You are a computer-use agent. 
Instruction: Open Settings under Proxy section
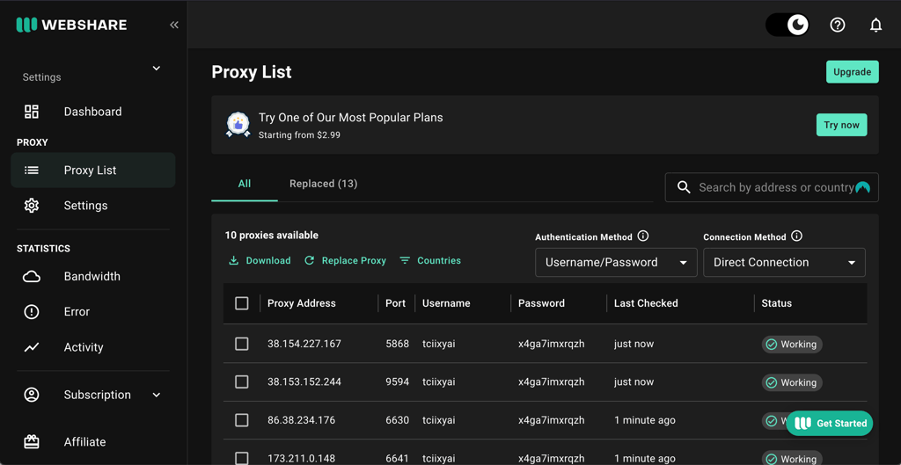[x=93, y=206]
